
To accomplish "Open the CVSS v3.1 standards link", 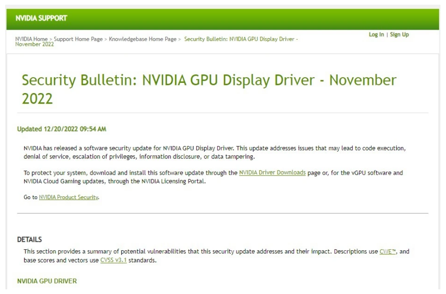I will pos(113,260).
